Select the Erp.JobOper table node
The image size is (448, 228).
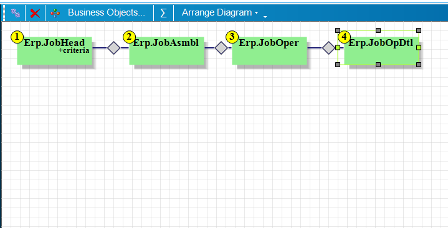click(x=269, y=51)
